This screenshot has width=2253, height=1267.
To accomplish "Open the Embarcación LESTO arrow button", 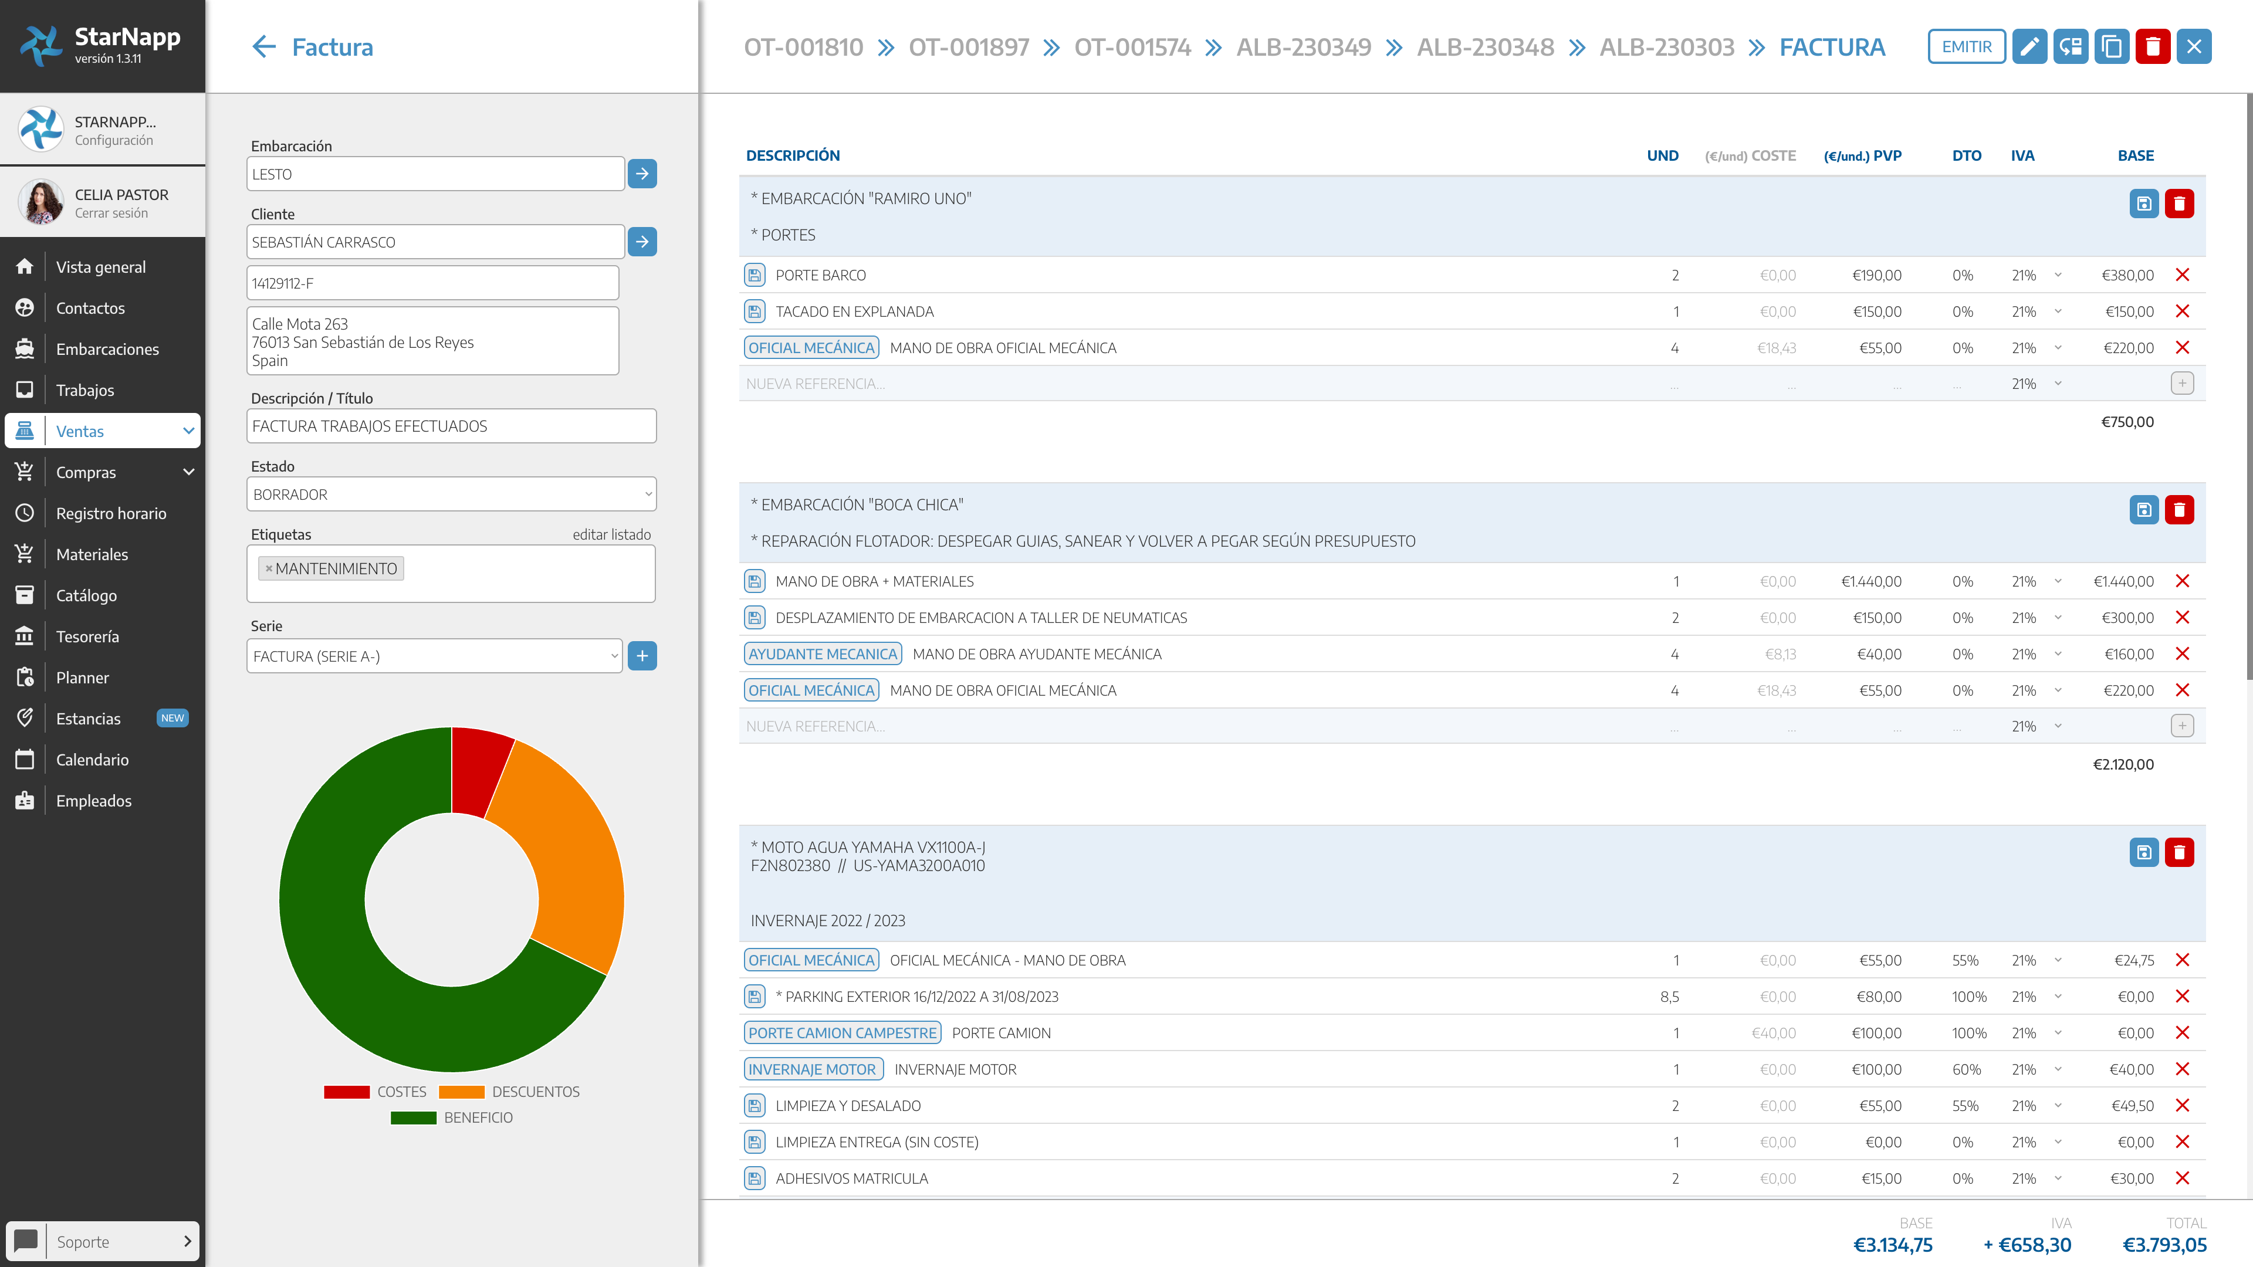I will 642,174.
